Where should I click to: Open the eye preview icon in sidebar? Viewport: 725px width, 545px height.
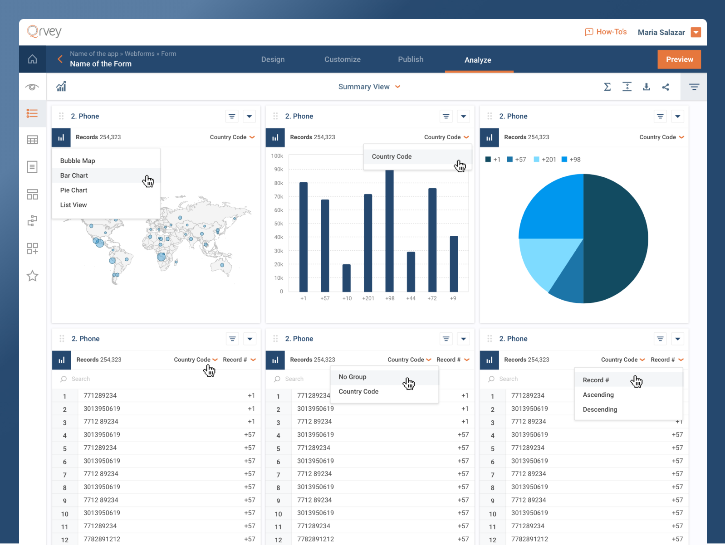point(32,87)
